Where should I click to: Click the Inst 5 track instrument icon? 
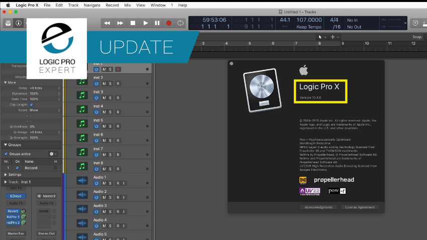point(82,124)
